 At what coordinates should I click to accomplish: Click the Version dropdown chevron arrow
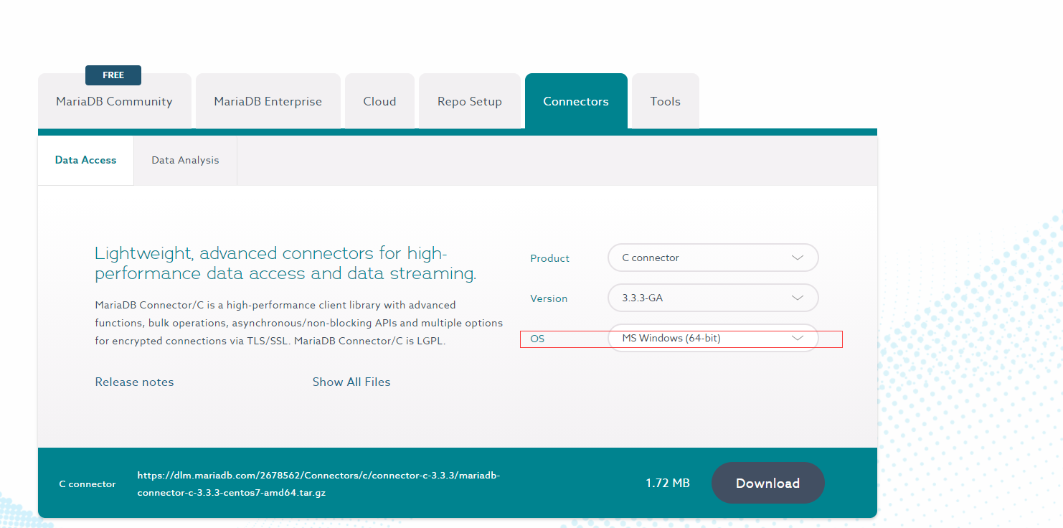(x=798, y=298)
